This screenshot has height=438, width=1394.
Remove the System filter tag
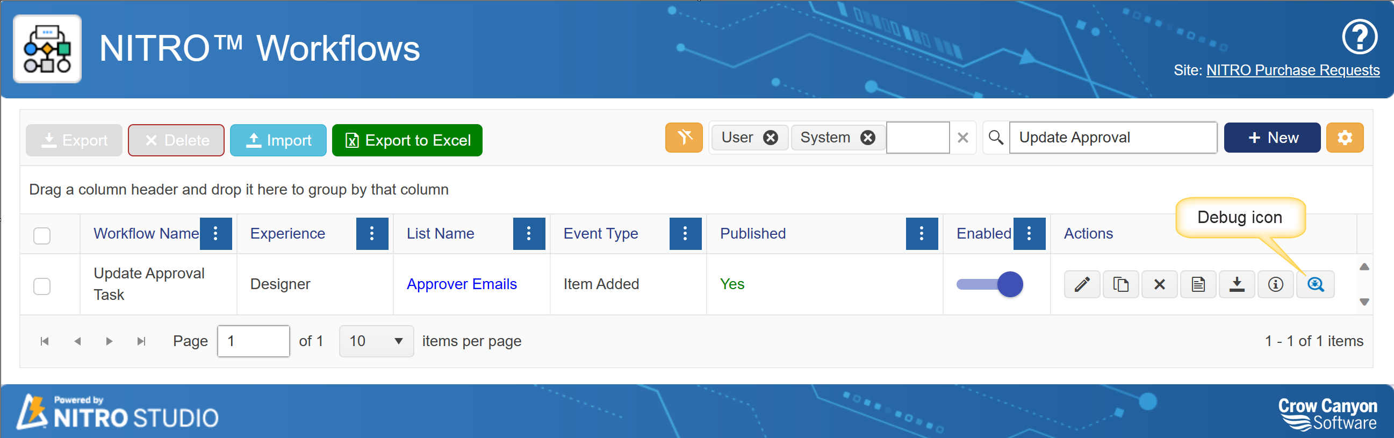[x=868, y=138]
